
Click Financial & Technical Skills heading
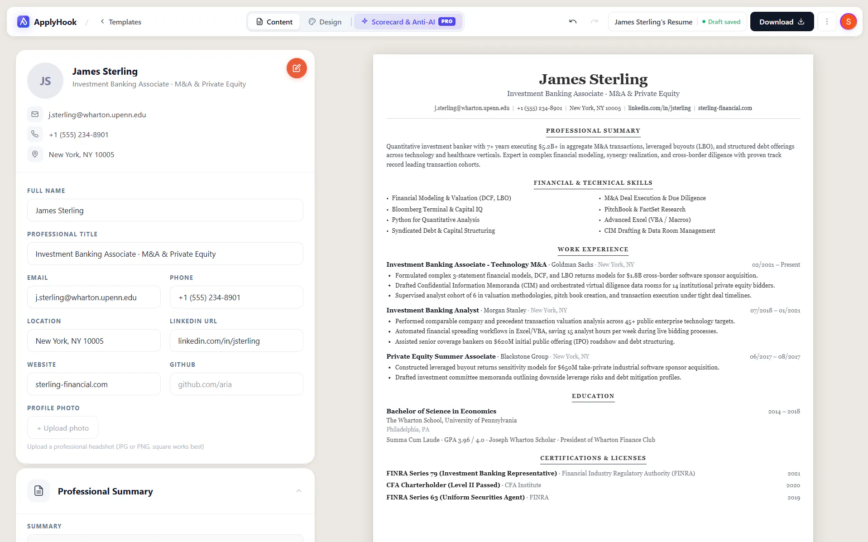coord(593,183)
